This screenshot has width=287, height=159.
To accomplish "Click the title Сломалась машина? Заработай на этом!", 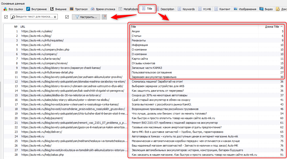I will click(x=157, y=82).
